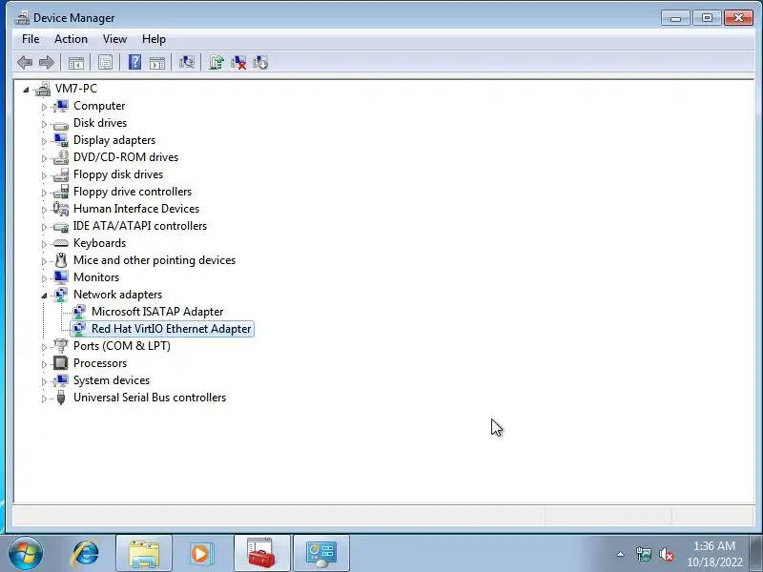The height and width of the screenshot is (572, 763).
Task: Click the DVD/CD-ROM drives icon
Action: (61, 157)
